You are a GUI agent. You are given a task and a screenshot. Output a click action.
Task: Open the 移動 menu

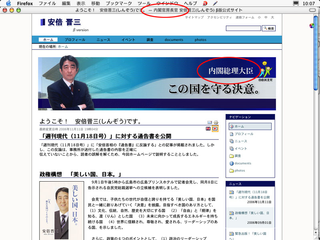click(96, 4)
